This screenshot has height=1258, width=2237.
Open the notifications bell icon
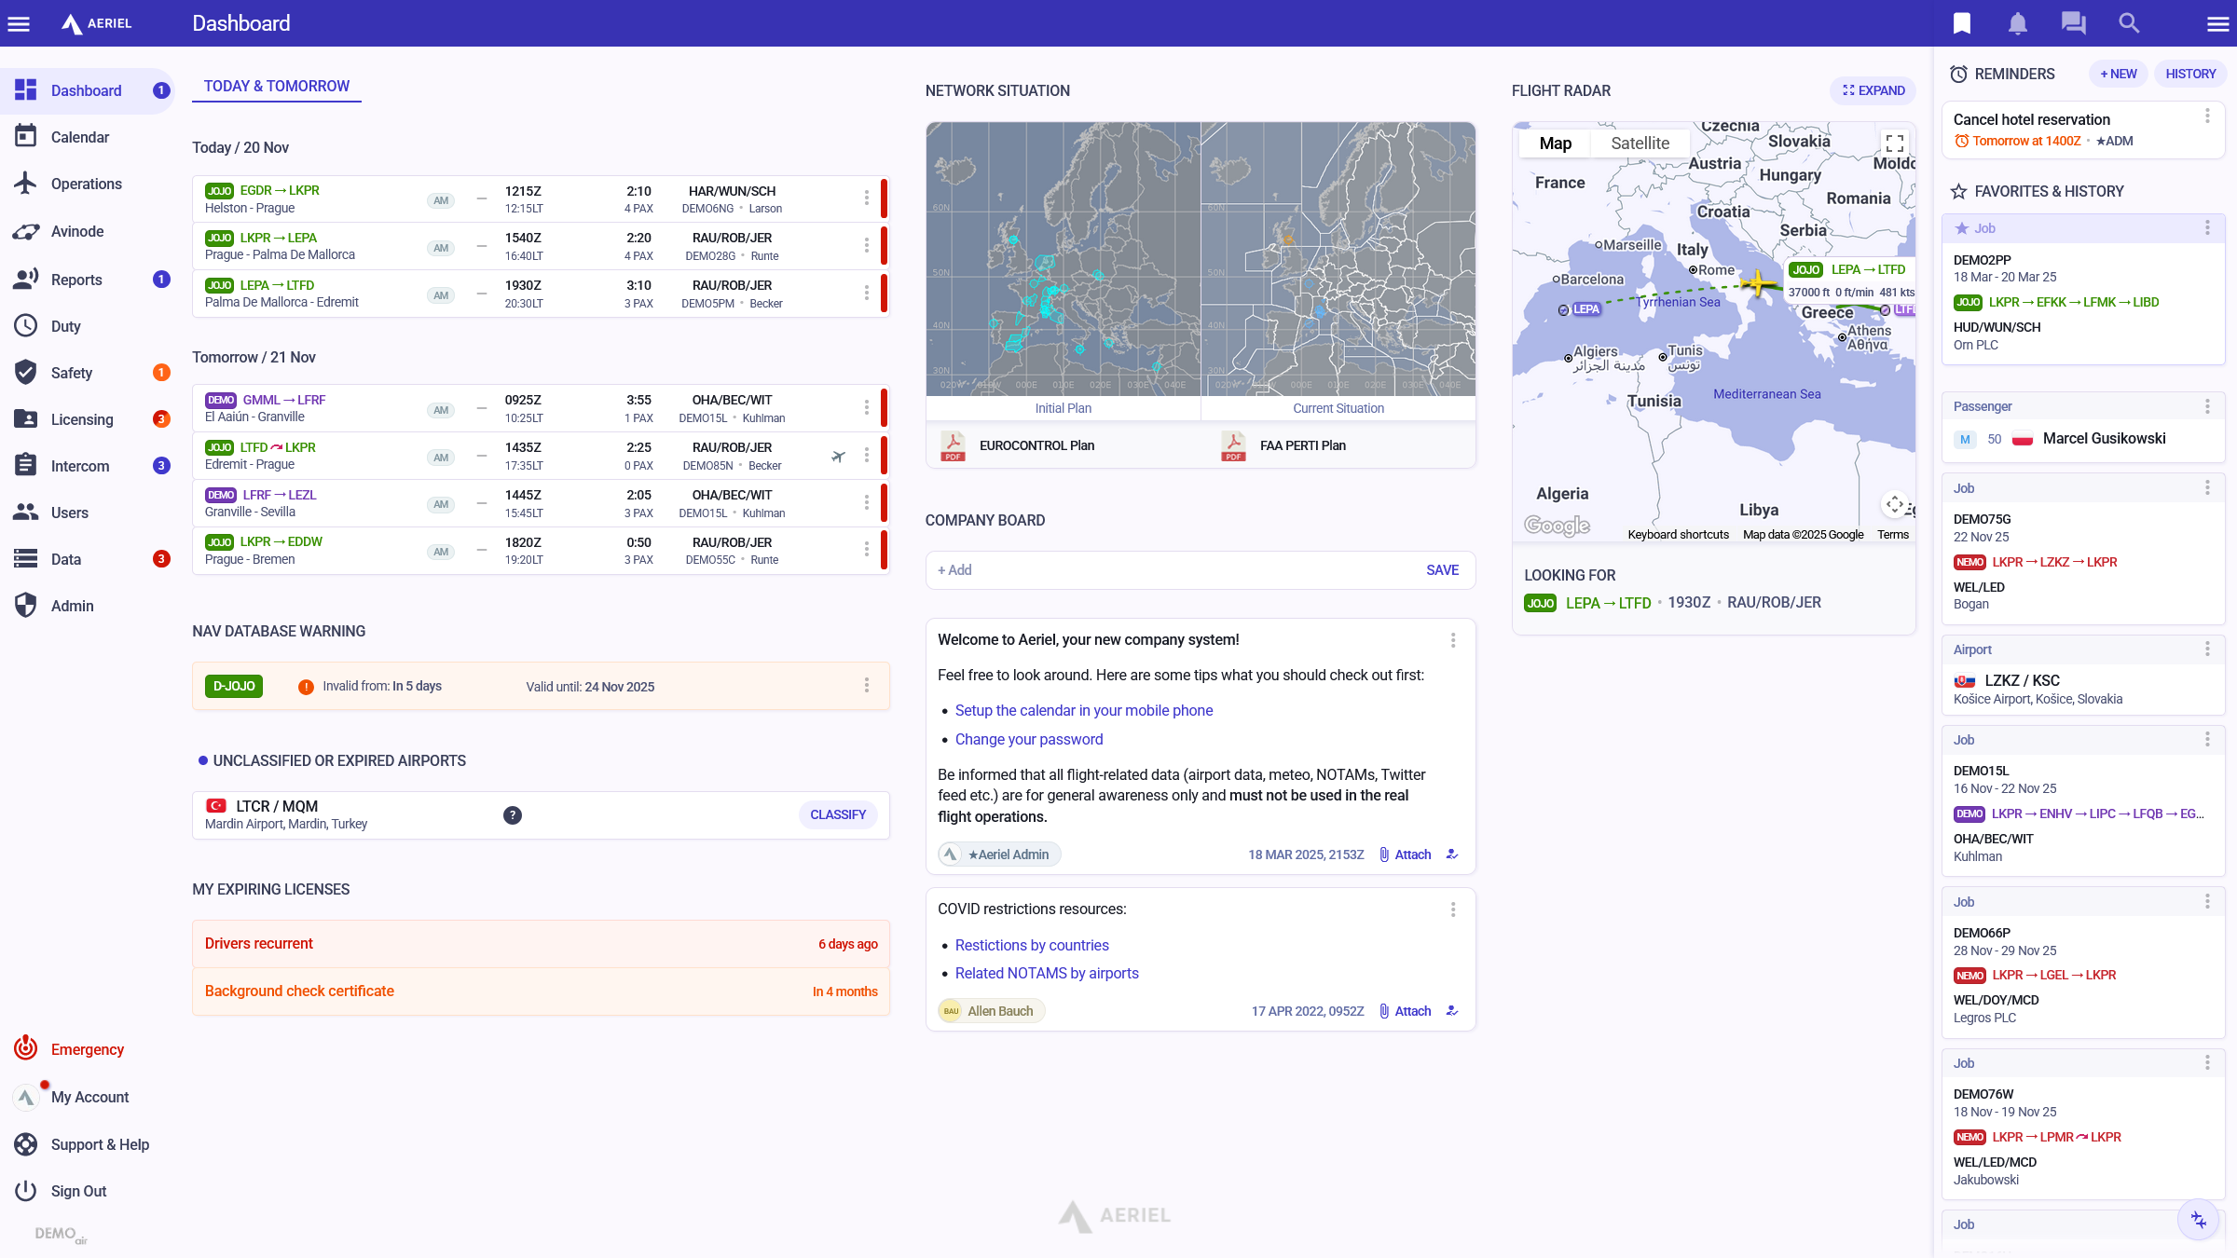click(x=2017, y=22)
